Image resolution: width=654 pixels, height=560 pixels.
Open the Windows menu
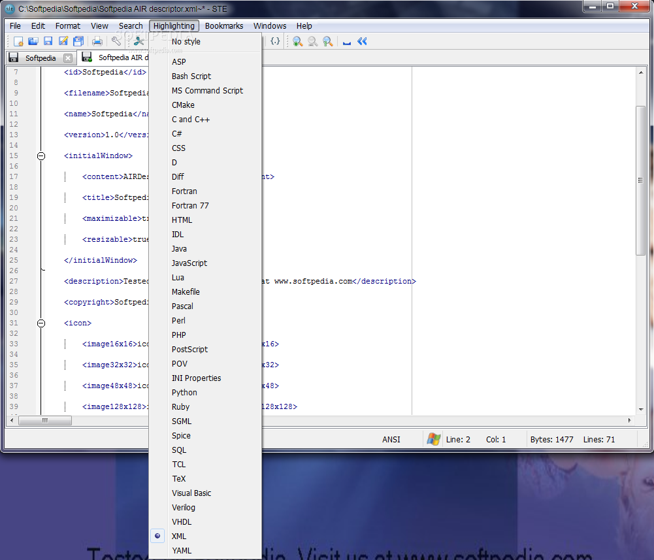[x=270, y=26]
